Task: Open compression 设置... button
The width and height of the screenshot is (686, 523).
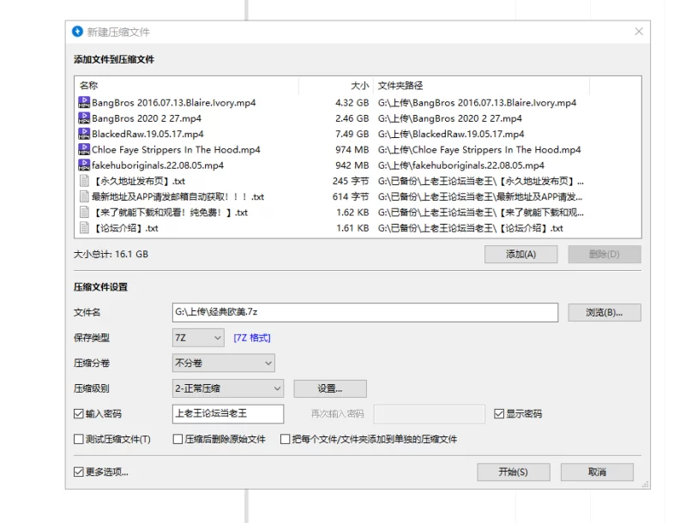Action: pos(330,388)
